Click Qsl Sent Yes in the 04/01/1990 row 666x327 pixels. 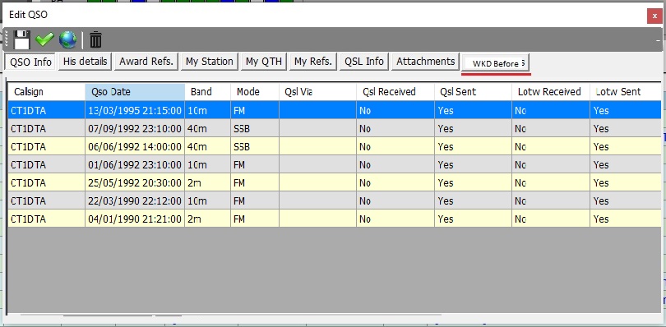pyautogui.click(x=473, y=219)
